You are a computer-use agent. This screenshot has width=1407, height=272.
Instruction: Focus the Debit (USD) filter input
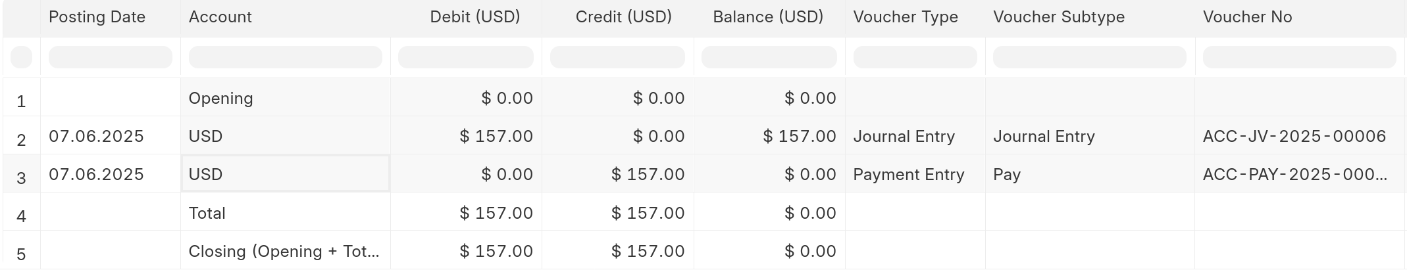pos(466,57)
